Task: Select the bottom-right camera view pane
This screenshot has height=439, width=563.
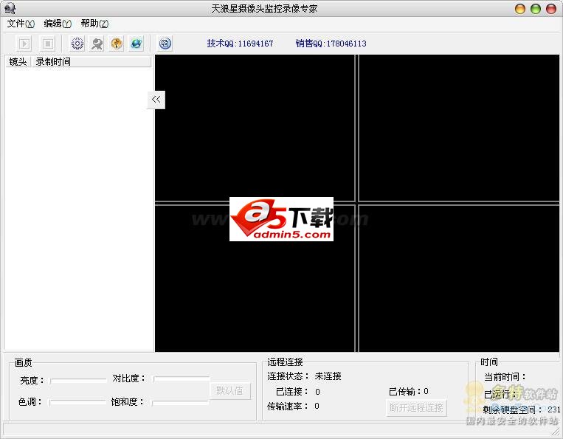Action: (459, 279)
